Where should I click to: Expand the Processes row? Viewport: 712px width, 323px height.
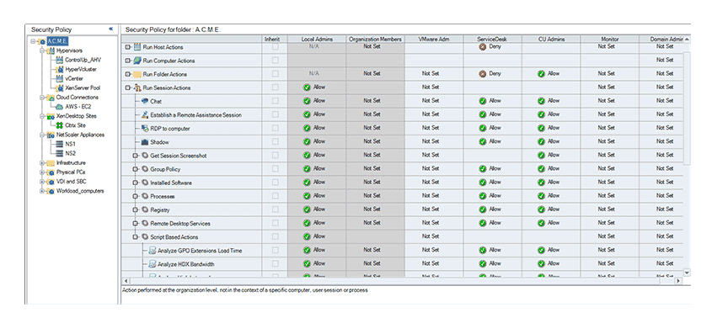coord(135,196)
